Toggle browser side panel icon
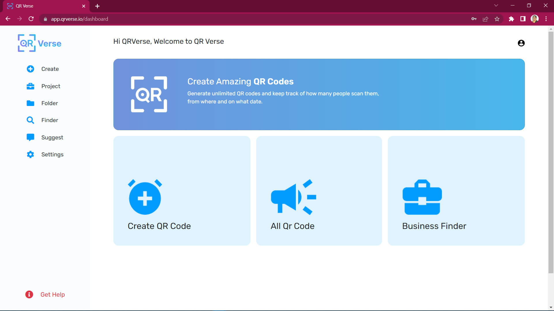 click(x=523, y=19)
